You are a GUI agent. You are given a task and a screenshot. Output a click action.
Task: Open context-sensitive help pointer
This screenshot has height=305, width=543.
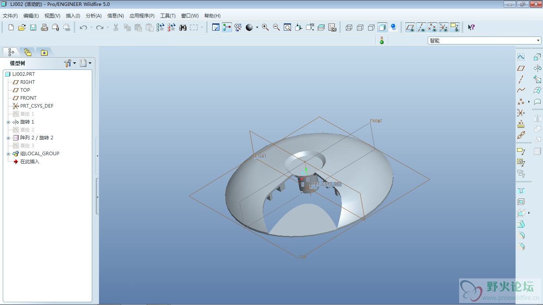point(471,27)
